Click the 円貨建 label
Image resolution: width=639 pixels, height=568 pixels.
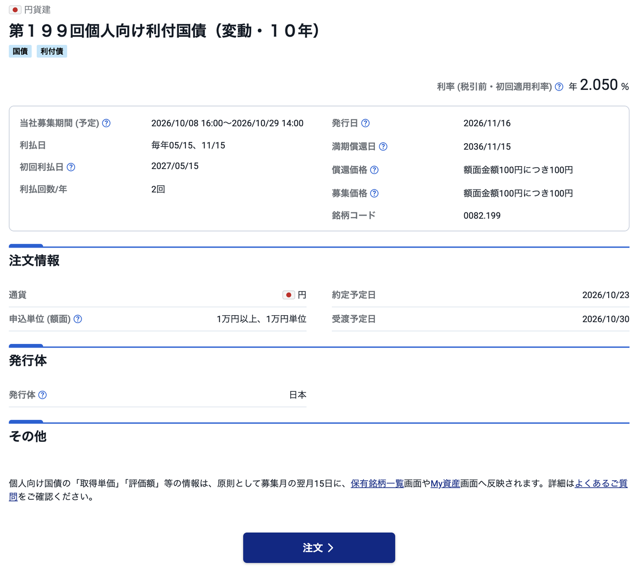point(38,10)
